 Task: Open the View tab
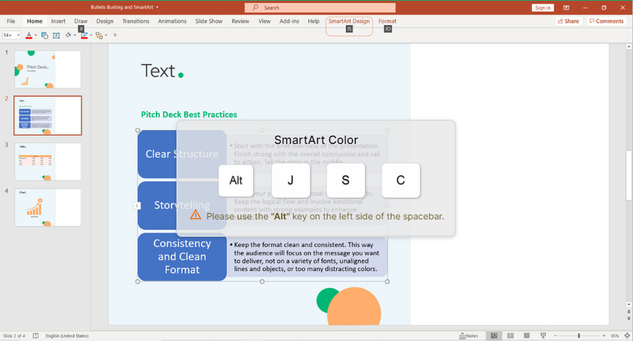(265, 21)
